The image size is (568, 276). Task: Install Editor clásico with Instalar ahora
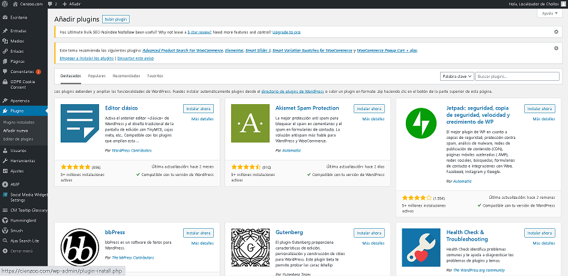click(x=199, y=108)
